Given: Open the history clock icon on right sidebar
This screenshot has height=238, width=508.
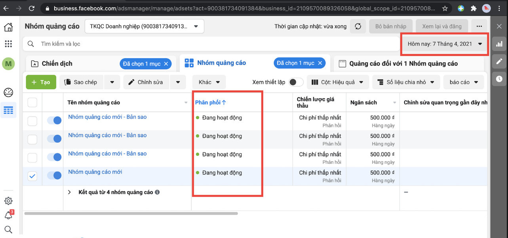Looking at the screenshot, I should [x=499, y=79].
